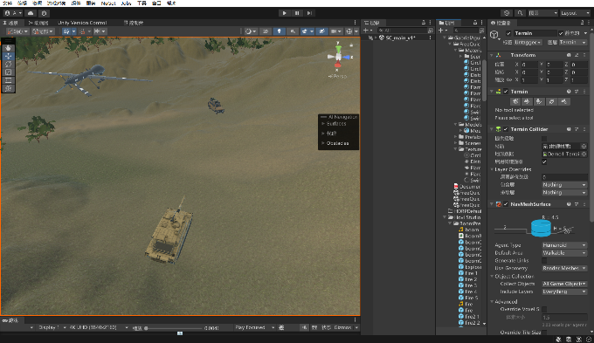Toggle scene lighting bulb icon

point(279,31)
